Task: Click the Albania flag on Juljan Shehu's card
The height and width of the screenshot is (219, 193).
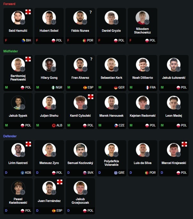Action: click(x=54, y=126)
